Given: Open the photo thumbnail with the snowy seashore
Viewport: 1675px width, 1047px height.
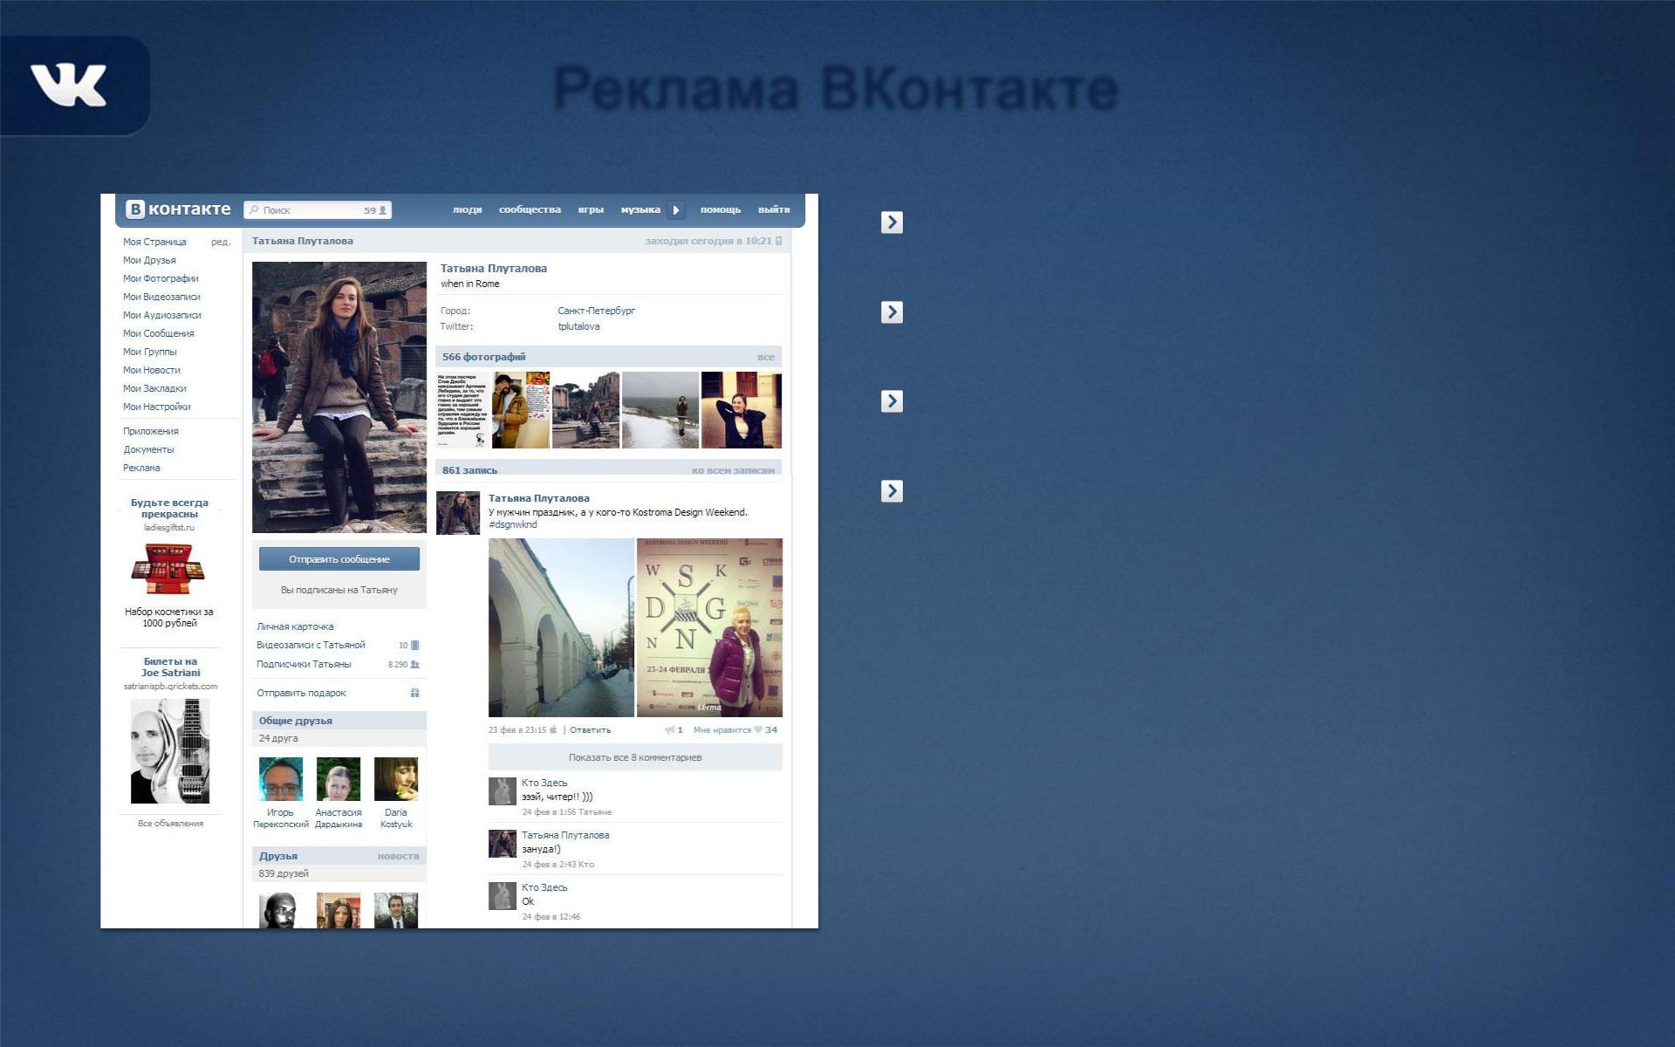Looking at the screenshot, I should (x=660, y=410).
